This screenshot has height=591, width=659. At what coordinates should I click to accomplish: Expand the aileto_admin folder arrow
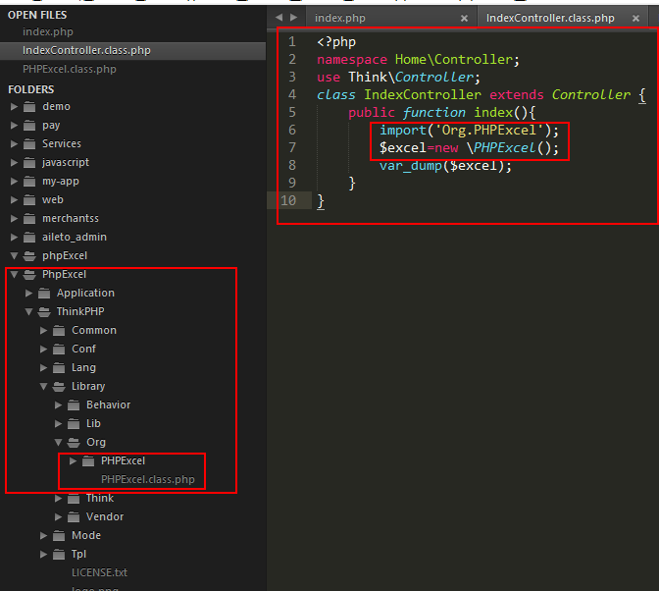coord(14,238)
